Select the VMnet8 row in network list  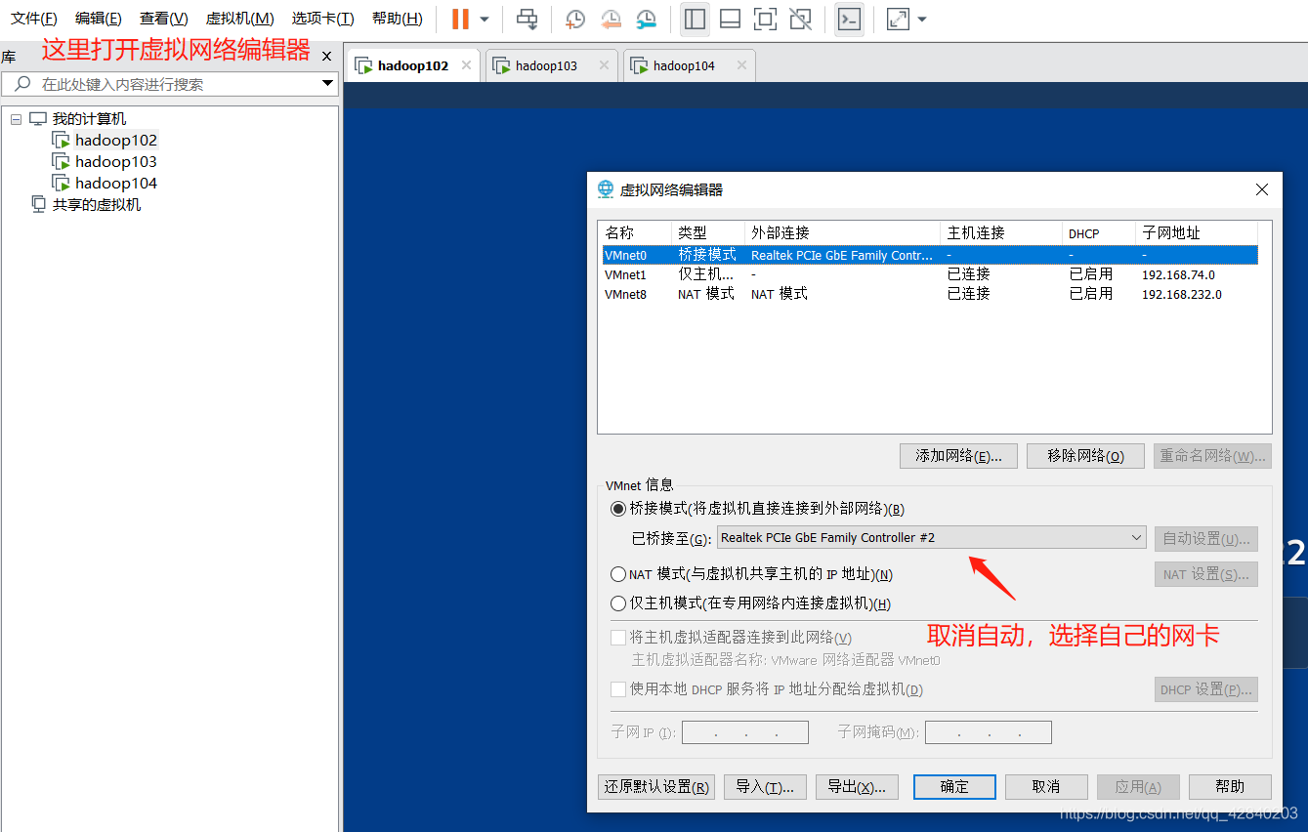pos(930,294)
